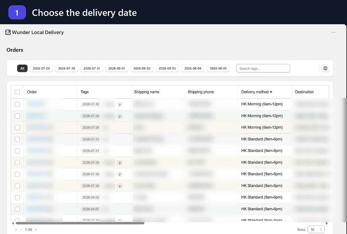Click 'p' tag in first order row

pyautogui.click(x=120, y=105)
